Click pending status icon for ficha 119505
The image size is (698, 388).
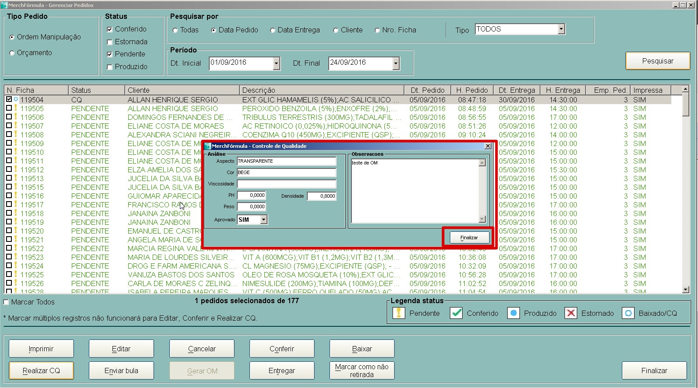[x=16, y=108]
